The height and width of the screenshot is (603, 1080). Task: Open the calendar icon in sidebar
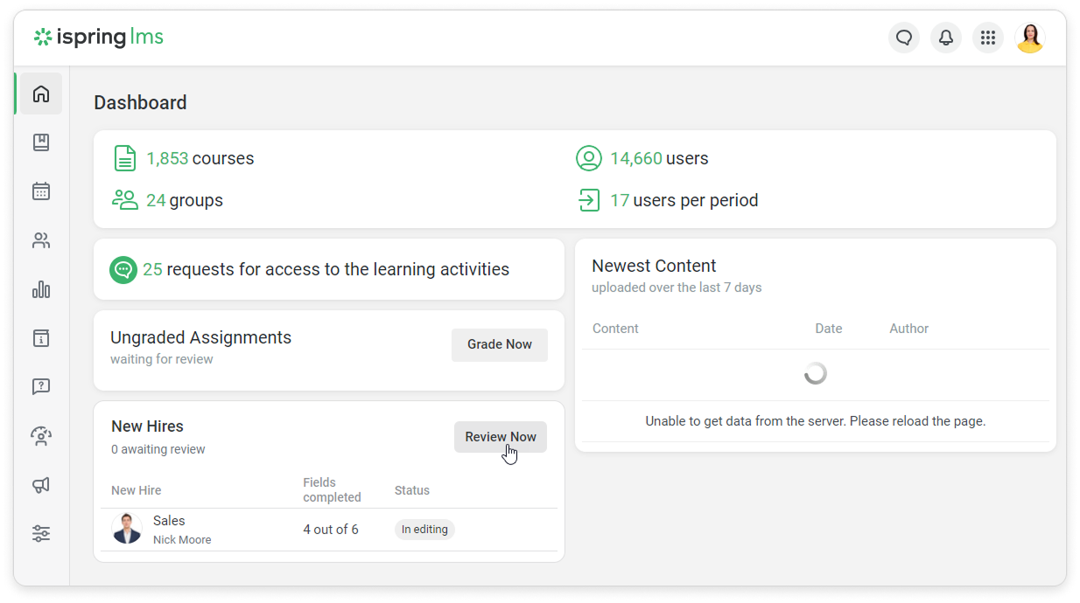(41, 191)
